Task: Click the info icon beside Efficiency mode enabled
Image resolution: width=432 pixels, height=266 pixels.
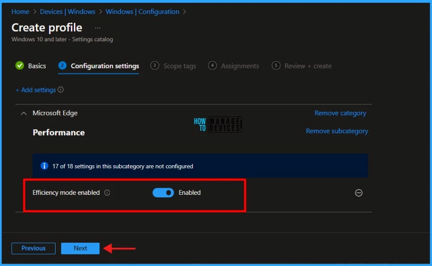Action: [x=107, y=193]
